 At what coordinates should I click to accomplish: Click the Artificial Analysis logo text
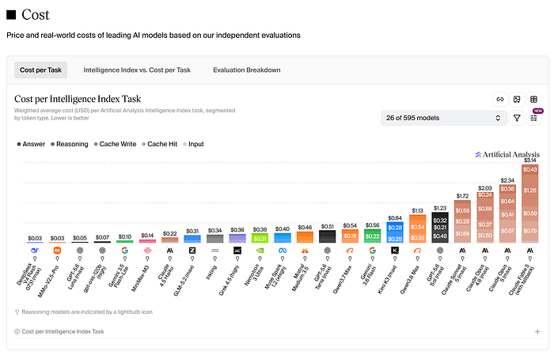pos(507,154)
